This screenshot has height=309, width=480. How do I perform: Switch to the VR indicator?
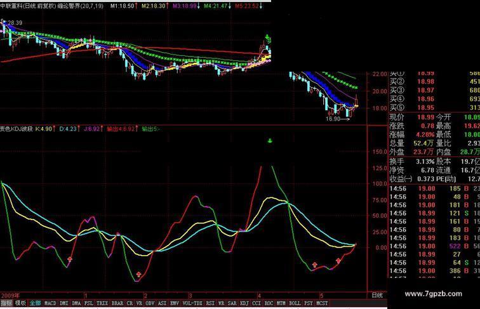coord(139,303)
